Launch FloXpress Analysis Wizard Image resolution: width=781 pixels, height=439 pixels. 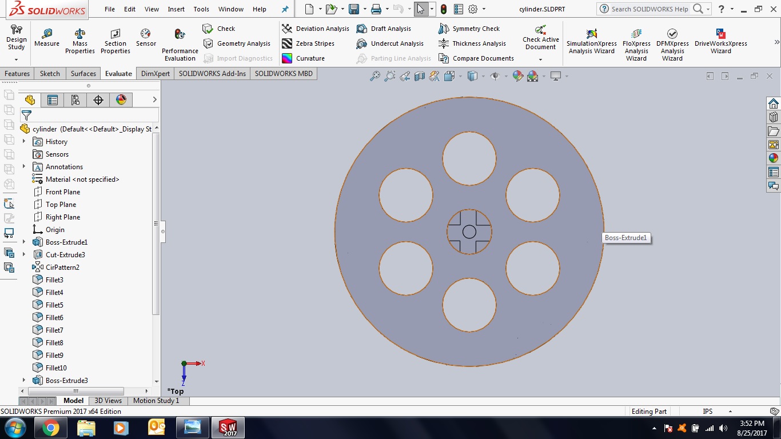[x=636, y=45]
